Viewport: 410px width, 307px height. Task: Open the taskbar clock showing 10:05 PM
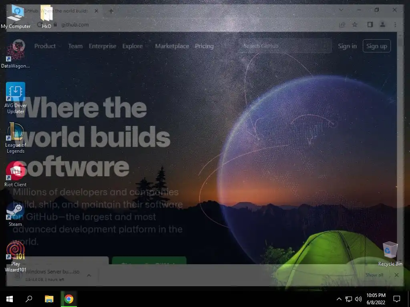(376, 299)
